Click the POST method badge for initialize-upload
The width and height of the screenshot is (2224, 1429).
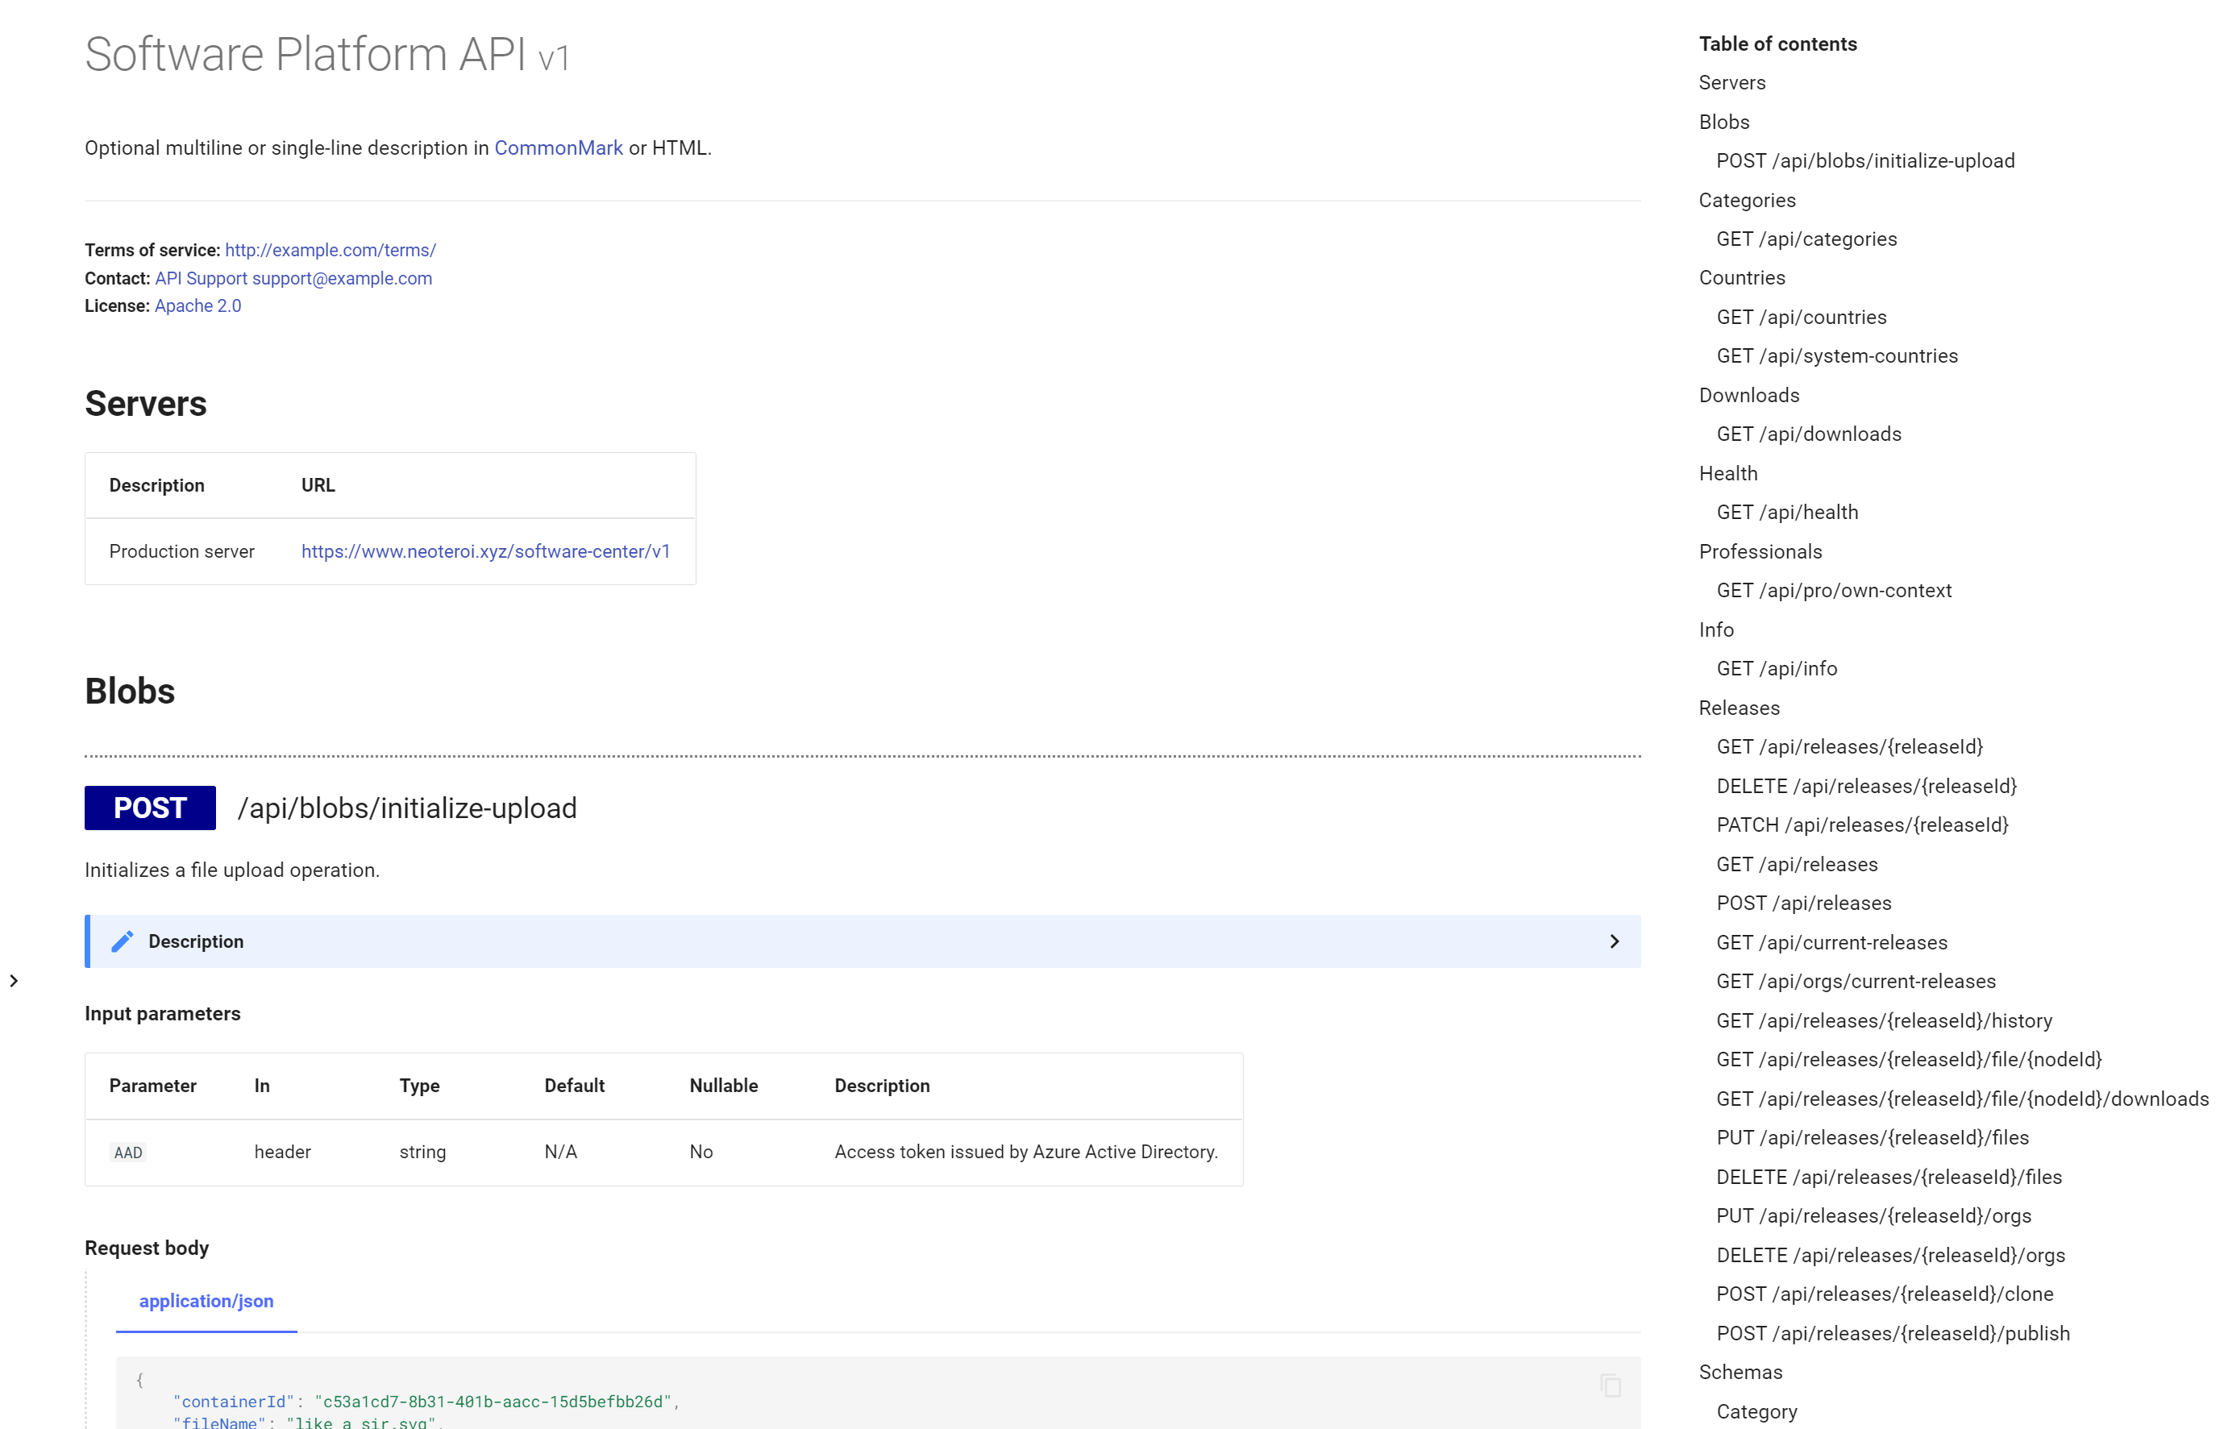coord(148,808)
